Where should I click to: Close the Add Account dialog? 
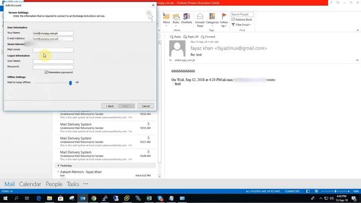pos(153,5)
